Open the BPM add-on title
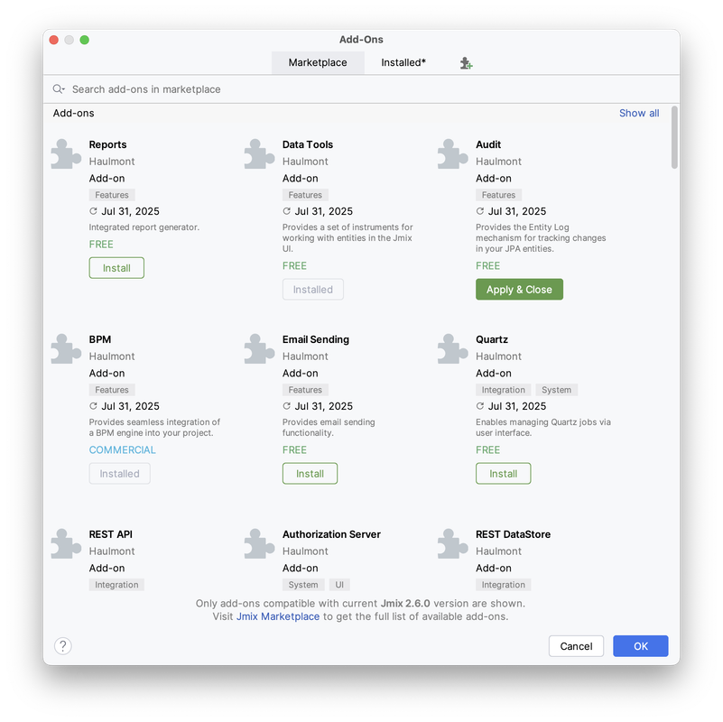Screen dimensions: 723x722 click(100, 339)
